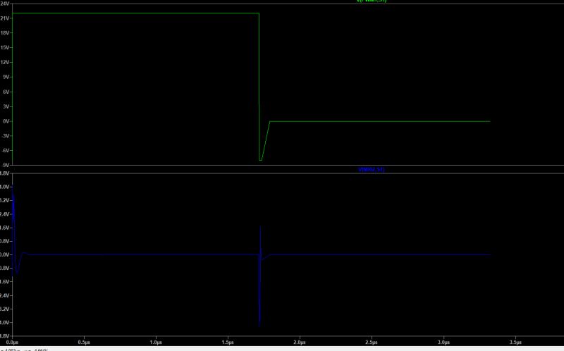Click the 21V label on the upper plot axis
Screen dimensions: 564x351
(5, 18)
